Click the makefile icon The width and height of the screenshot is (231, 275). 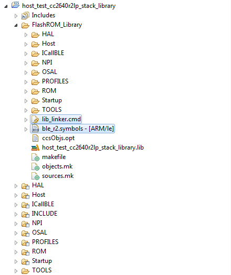click(35, 157)
